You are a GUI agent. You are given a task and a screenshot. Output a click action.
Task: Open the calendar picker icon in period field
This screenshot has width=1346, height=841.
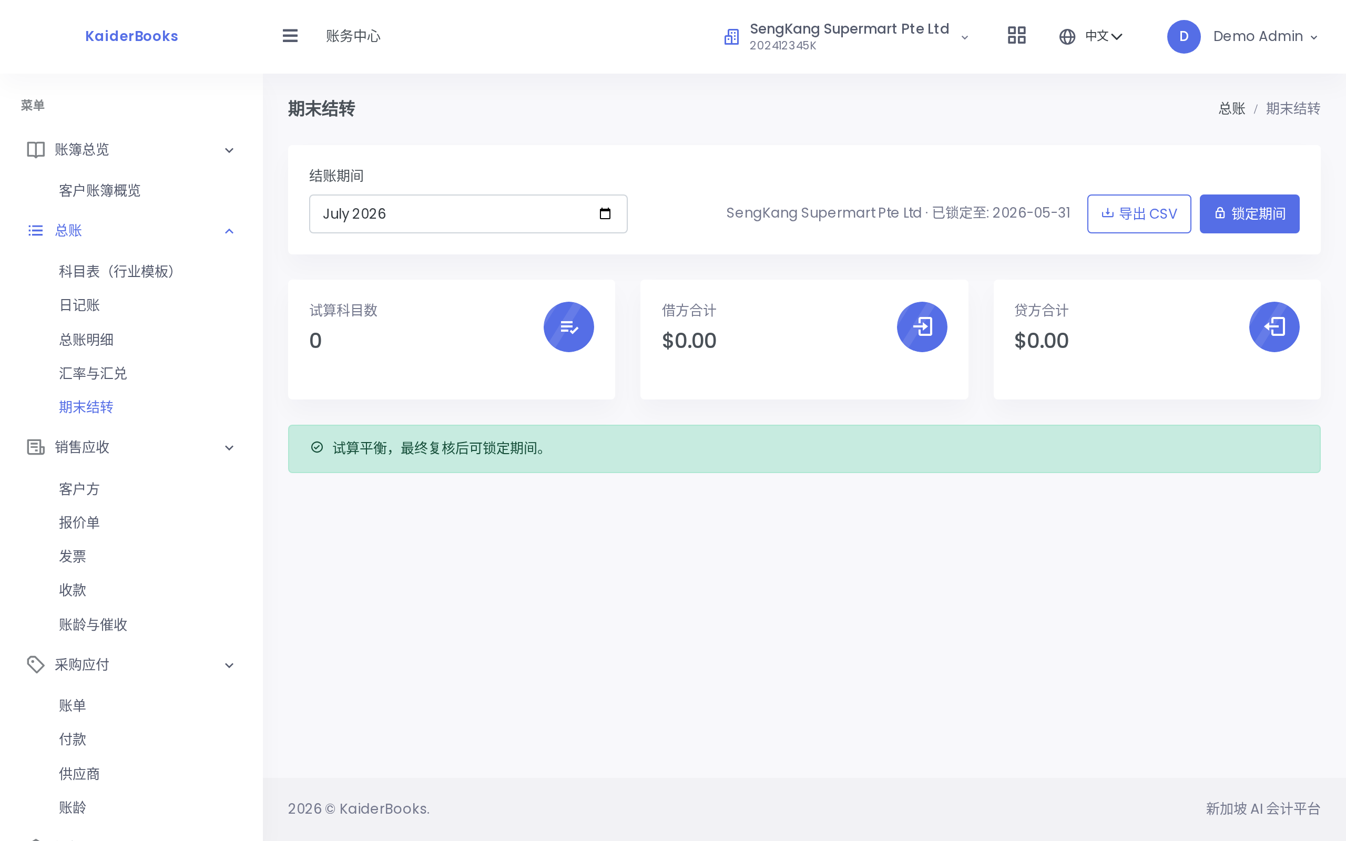[605, 213]
